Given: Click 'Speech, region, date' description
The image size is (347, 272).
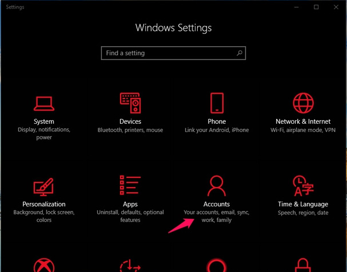Looking at the screenshot, I should [x=303, y=213].
